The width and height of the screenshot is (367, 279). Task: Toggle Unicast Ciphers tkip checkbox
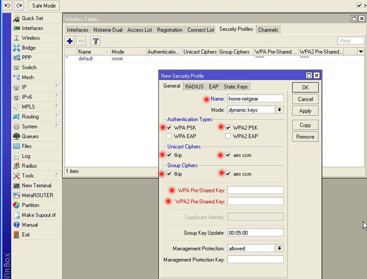coord(169,155)
